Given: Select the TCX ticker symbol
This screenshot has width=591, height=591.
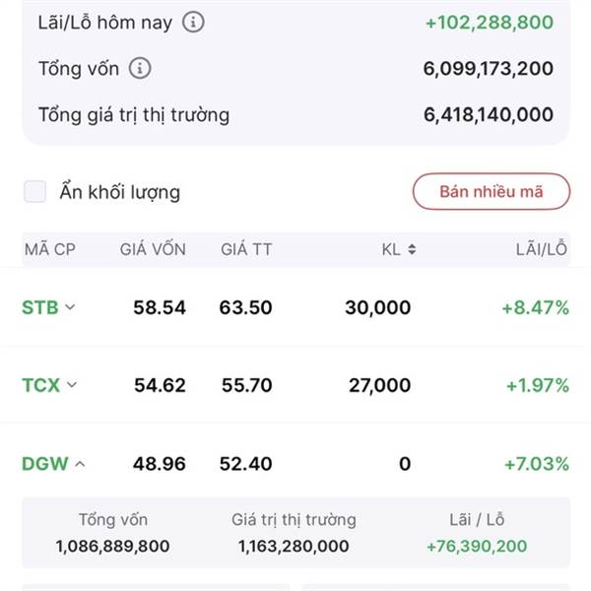Looking at the screenshot, I should pyautogui.click(x=41, y=385).
